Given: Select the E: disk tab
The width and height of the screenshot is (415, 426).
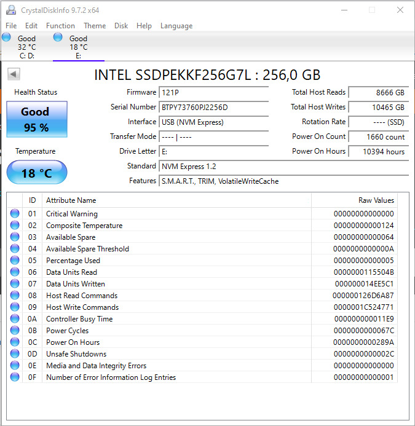Looking at the screenshot, I should [x=79, y=47].
